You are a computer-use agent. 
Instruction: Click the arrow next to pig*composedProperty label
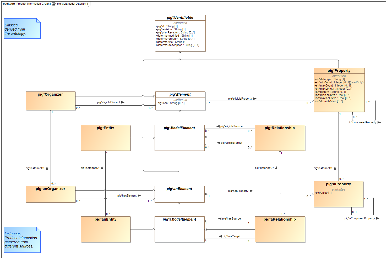(379, 122)
